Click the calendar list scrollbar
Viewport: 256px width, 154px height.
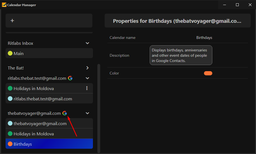[x=99, y=108]
